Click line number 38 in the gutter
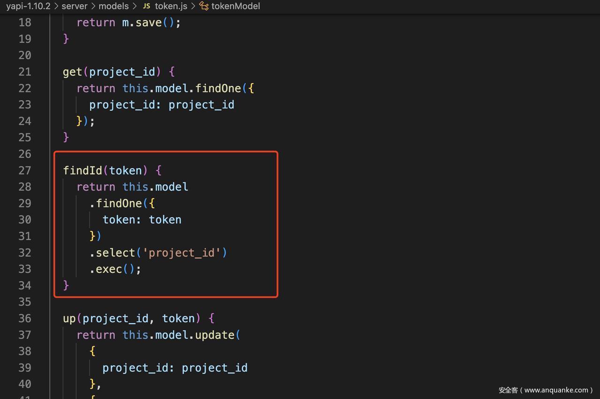 (x=25, y=351)
